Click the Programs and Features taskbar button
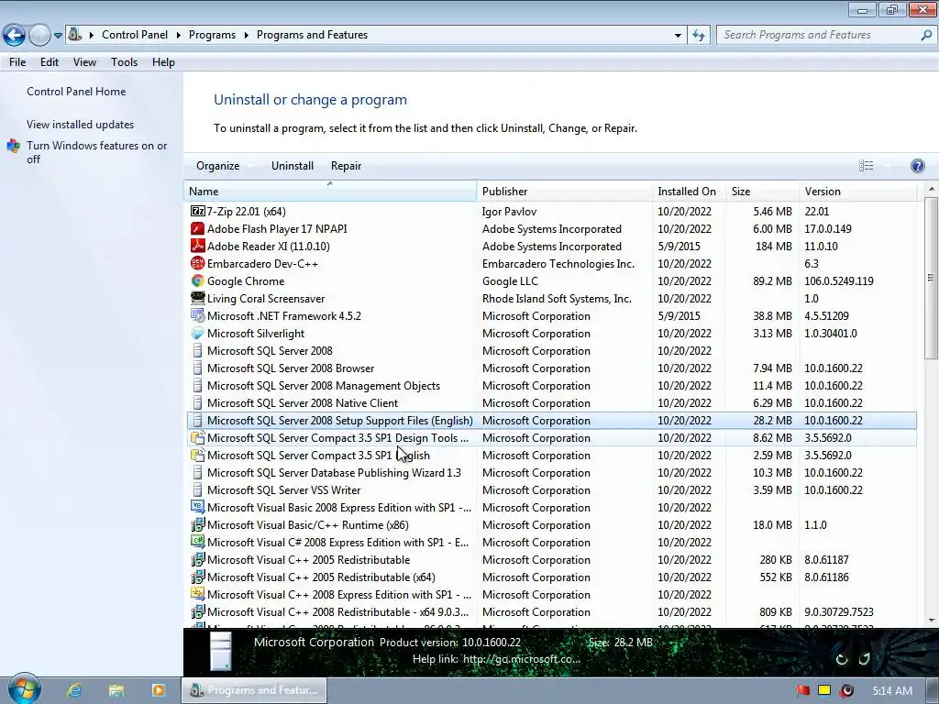The width and height of the screenshot is (939, 704). point(255,690)
